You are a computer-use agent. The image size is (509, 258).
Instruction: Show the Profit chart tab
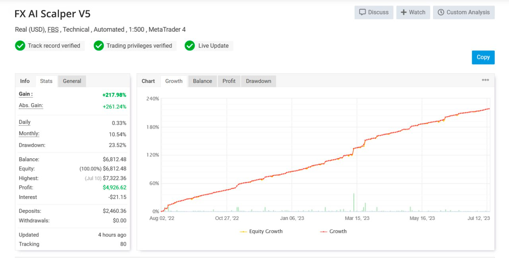coord(229,81)
